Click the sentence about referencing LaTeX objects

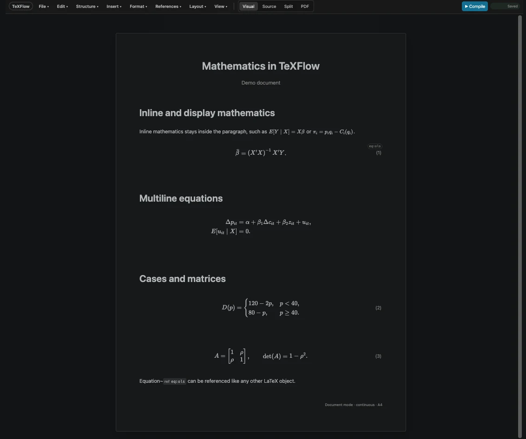click(x=217, y=381)
